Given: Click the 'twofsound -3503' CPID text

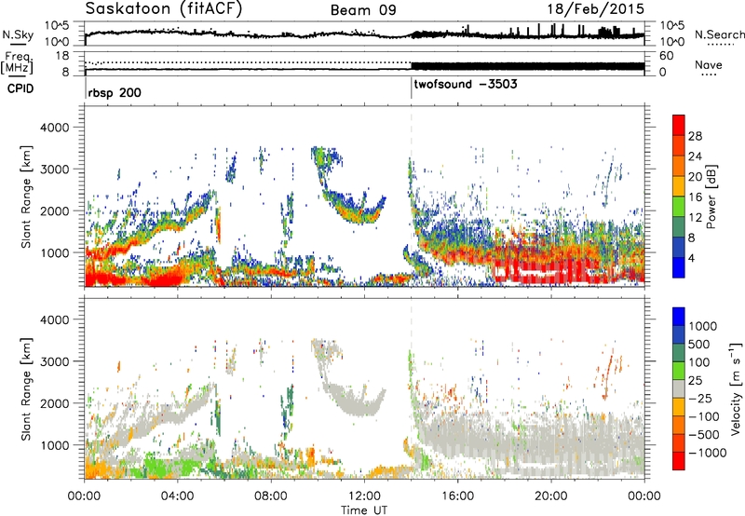Looking at the screenshot, I should [466, 85].
